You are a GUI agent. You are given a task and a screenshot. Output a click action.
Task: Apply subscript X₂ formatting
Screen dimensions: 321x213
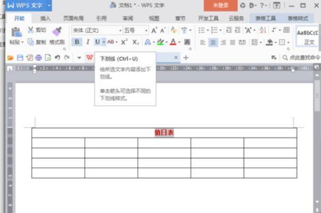pyautogui.click(x=135, y=42)
